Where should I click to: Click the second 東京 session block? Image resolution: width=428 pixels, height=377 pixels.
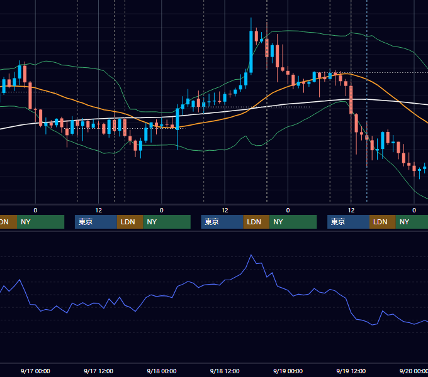[x=222, y=222]
